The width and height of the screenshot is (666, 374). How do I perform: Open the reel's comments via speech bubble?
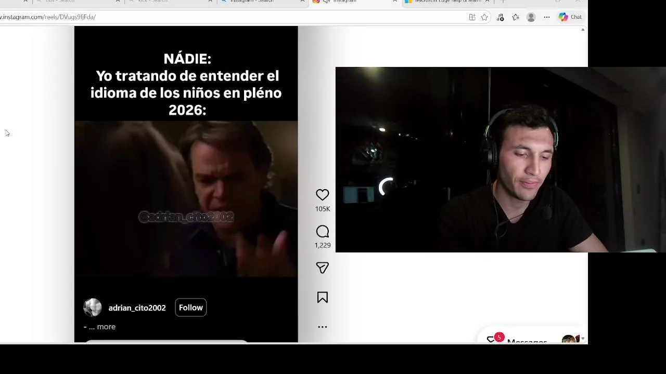tap(322, 231)
